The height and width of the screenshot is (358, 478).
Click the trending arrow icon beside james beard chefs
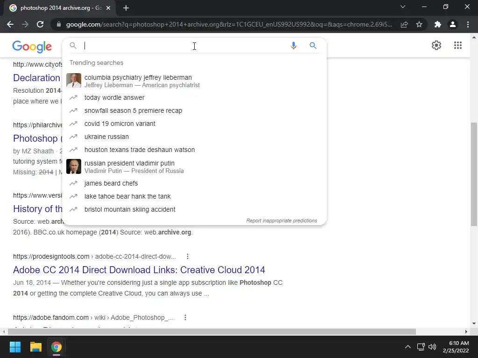[x=73, y=183]
